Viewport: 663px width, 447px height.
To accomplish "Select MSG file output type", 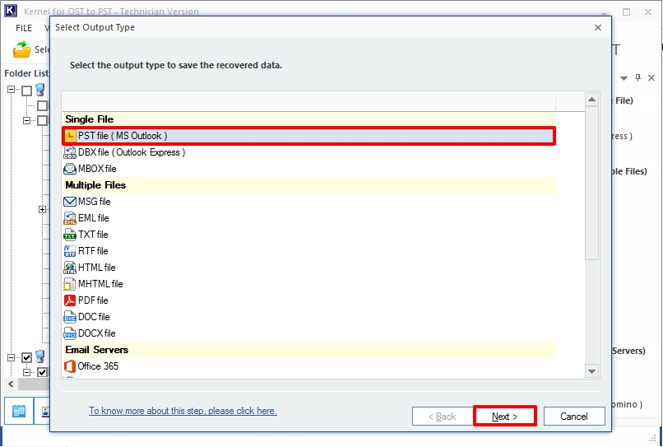I will pos(94,202).
